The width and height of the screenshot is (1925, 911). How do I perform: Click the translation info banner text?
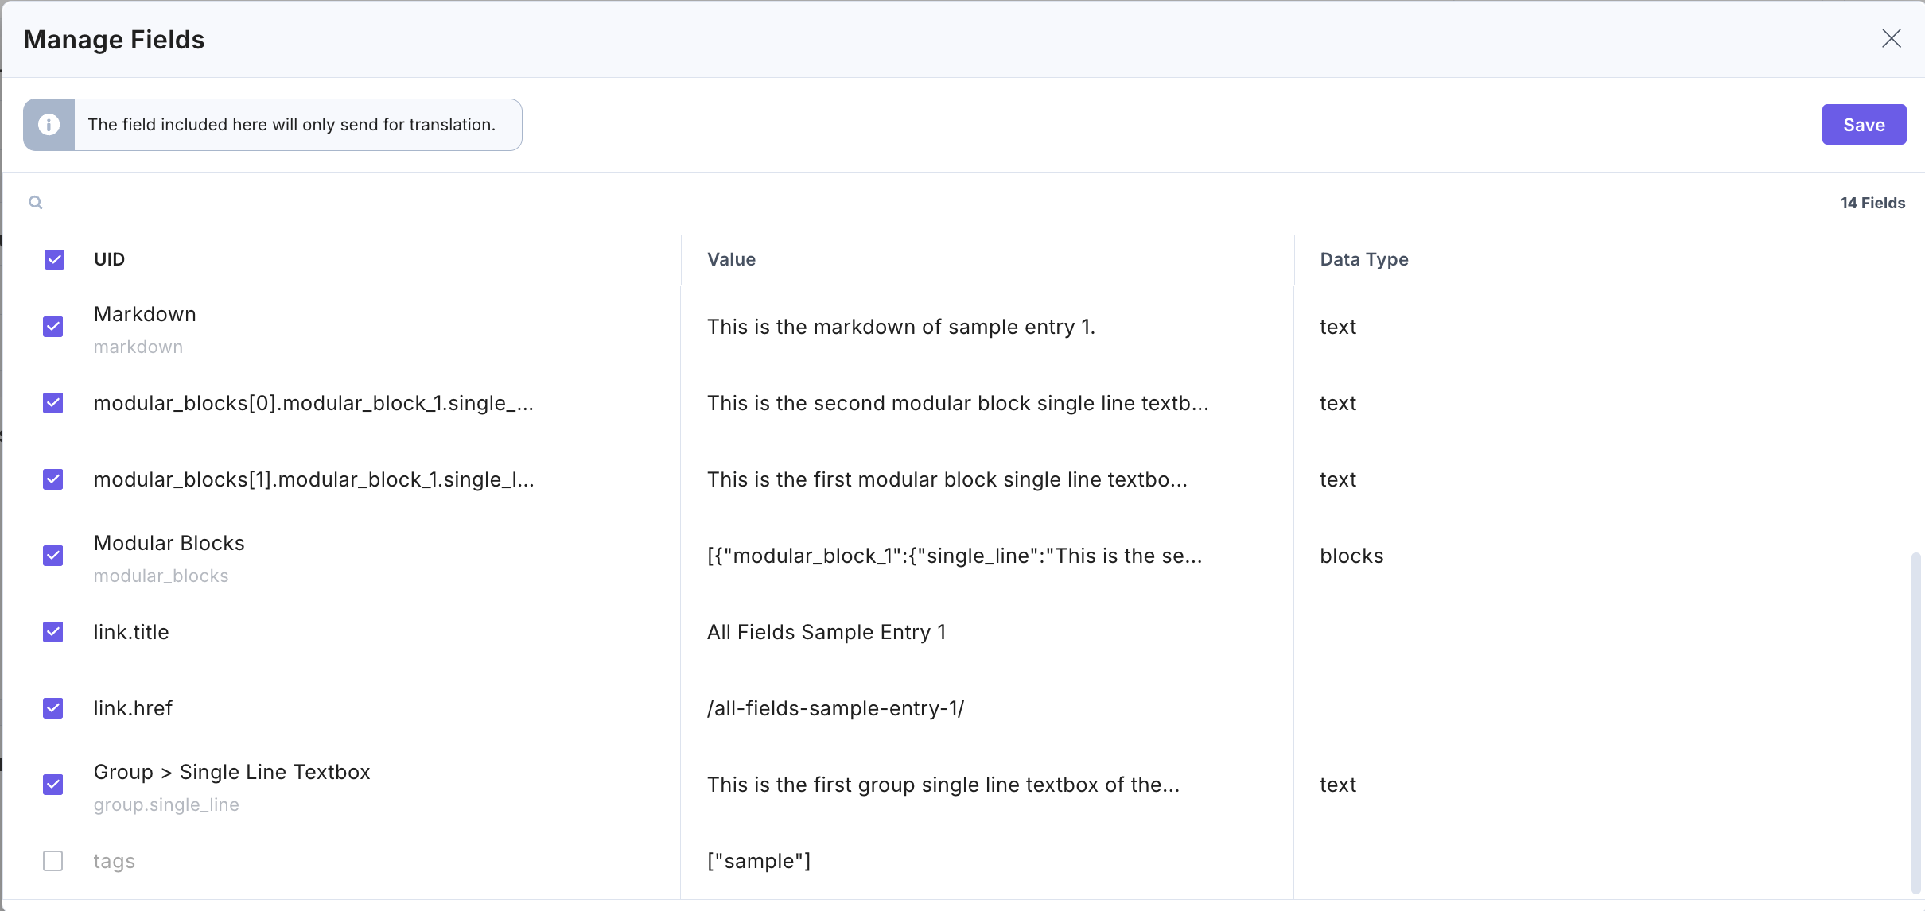(291, 125)
